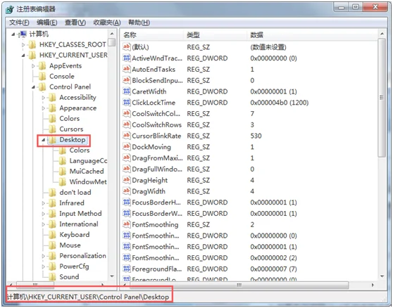
Task: Select the Mouse folder icon
Action: (52, 245)
